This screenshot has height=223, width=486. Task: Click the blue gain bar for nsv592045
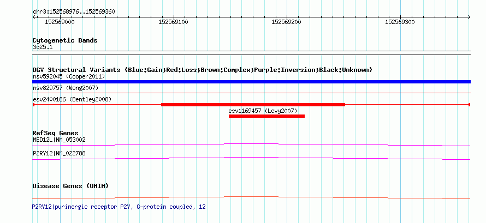(x=251, y=82)
